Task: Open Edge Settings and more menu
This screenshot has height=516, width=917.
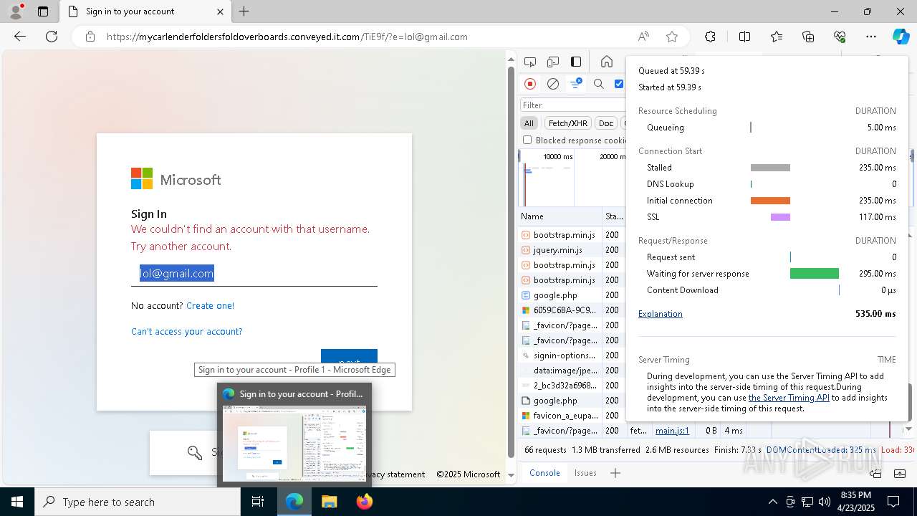Action: coord(871,37)
